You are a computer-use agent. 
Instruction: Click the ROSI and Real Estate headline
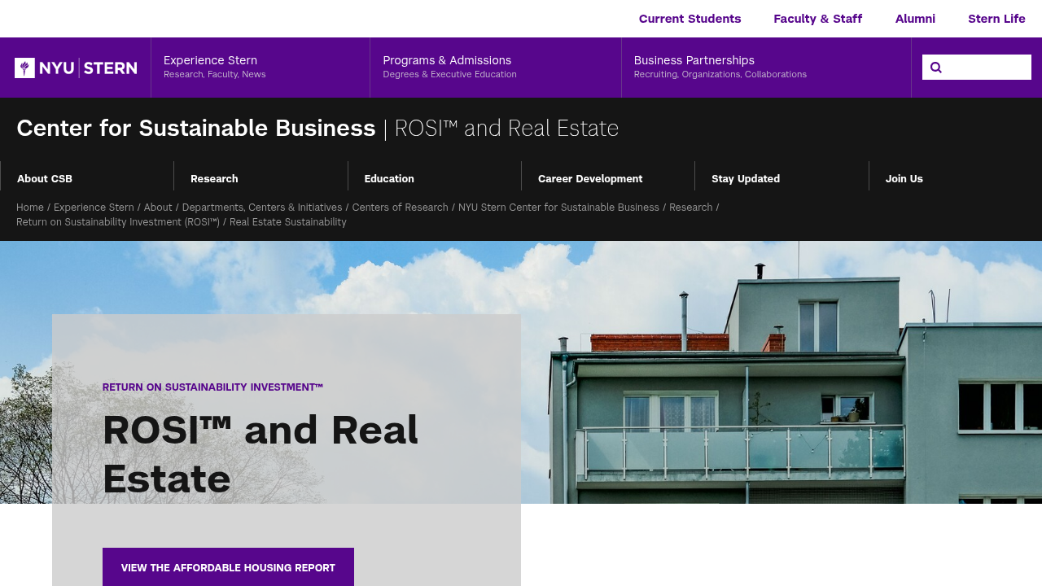(260, 454)
